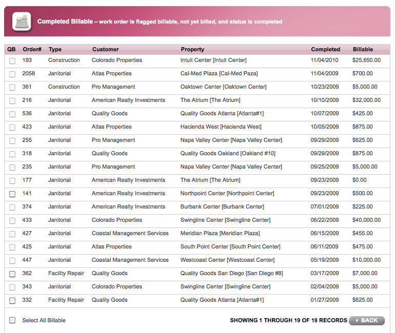Click the 09/29/2009 date in order 255 row
The width and height of the screenshot is (395, 333).
324,140
